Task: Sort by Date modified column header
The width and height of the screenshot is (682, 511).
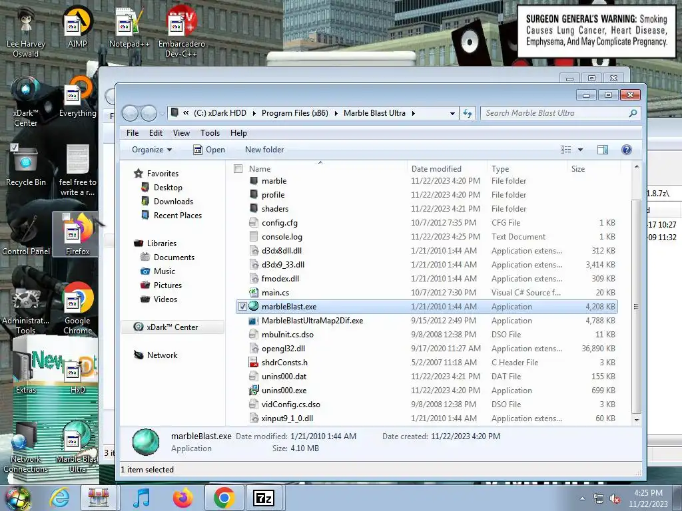Action: [x=447, y=168]
